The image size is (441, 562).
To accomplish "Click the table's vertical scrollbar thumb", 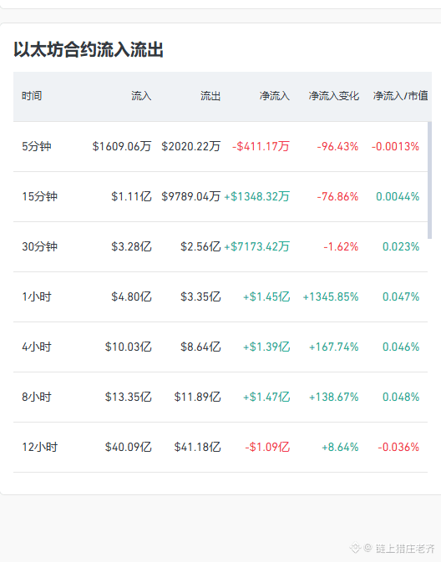I will (x=429, y=180).
